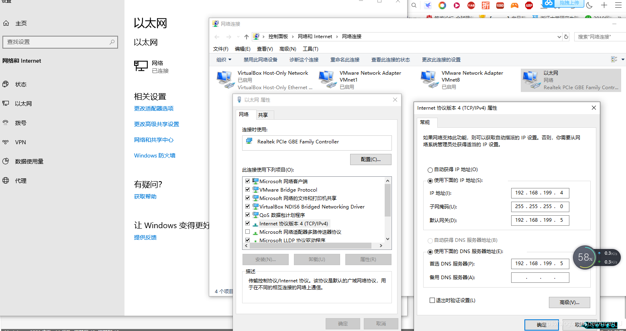Click the YAB extension icon
626x331 pixels.
point(471,5)
